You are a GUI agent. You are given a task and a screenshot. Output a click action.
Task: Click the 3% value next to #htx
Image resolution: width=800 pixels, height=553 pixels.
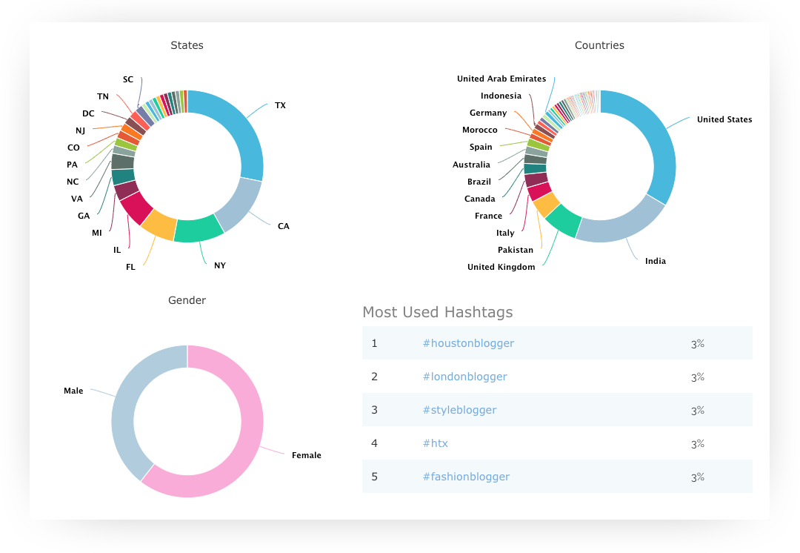tap(697, 443)
